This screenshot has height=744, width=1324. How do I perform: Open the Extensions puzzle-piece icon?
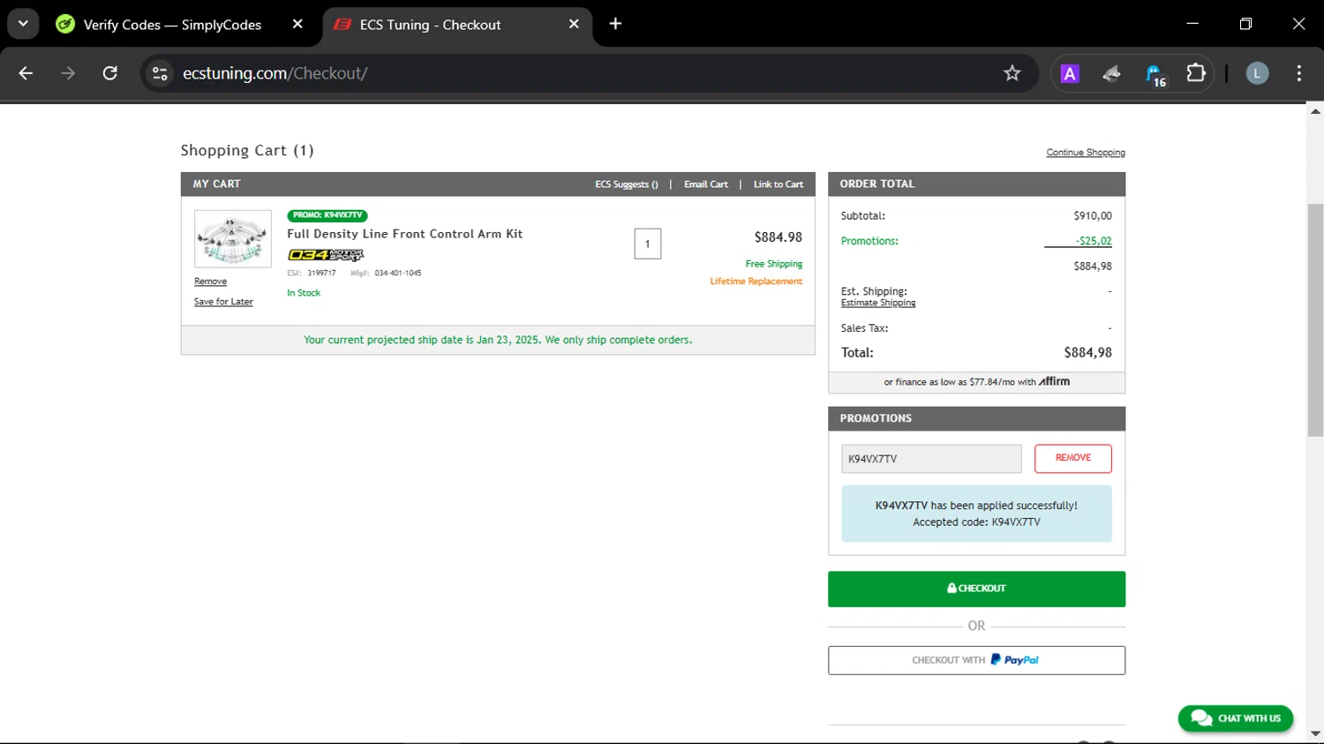coord(1195,73)
